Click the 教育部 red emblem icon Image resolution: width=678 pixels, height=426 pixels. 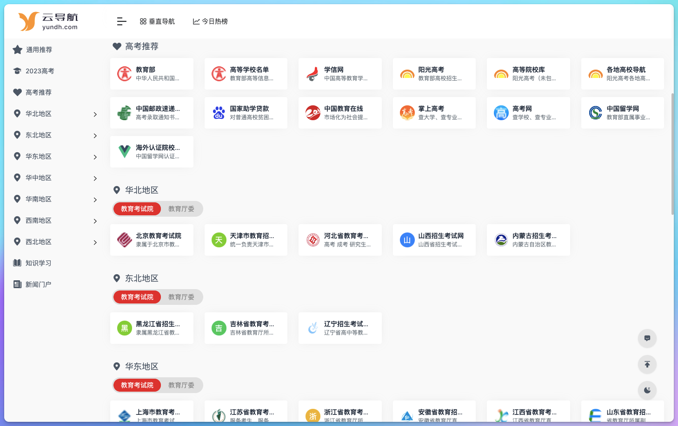124,73
